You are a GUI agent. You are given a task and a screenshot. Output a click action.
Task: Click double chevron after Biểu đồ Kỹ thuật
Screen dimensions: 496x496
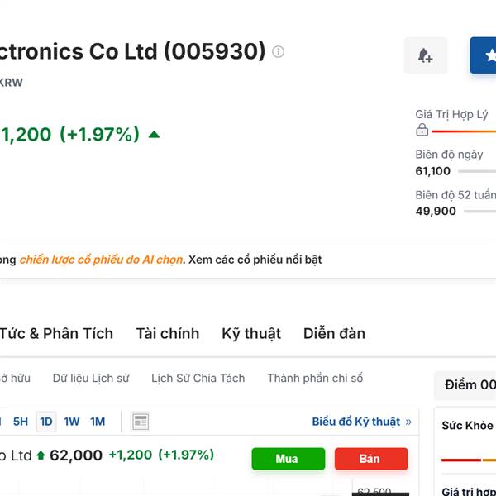[408, 422]
